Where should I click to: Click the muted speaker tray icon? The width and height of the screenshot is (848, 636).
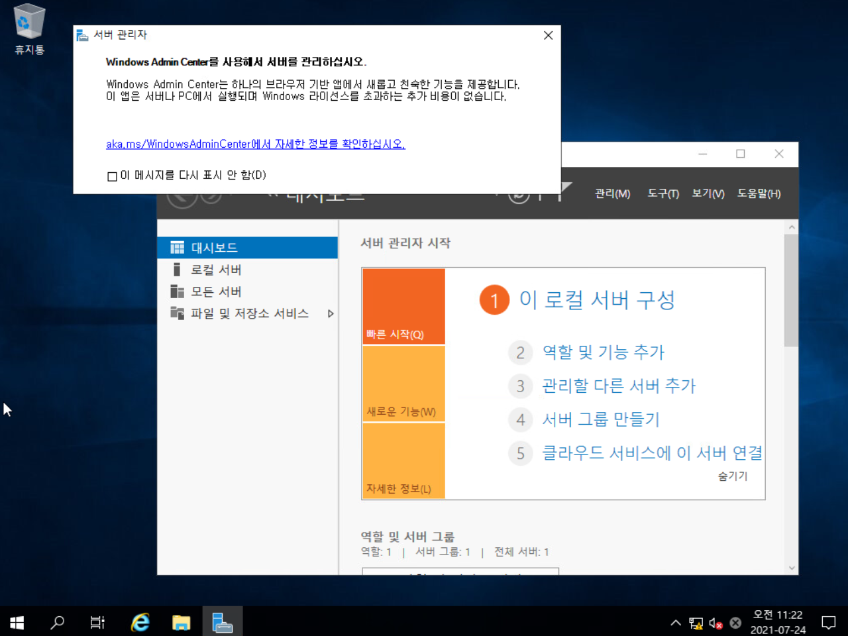715,623
